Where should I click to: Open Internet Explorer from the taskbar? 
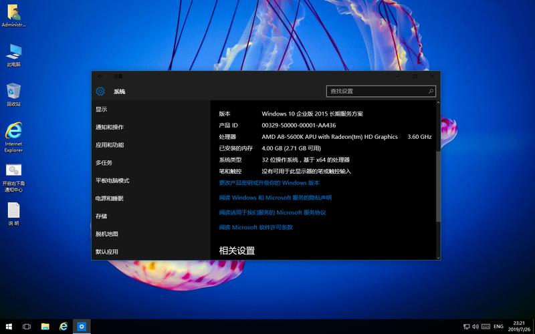[x=64, y=327]
